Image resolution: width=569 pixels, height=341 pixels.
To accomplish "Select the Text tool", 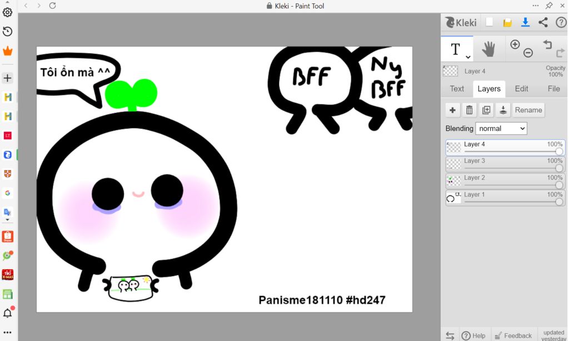I will pos(455,49).
